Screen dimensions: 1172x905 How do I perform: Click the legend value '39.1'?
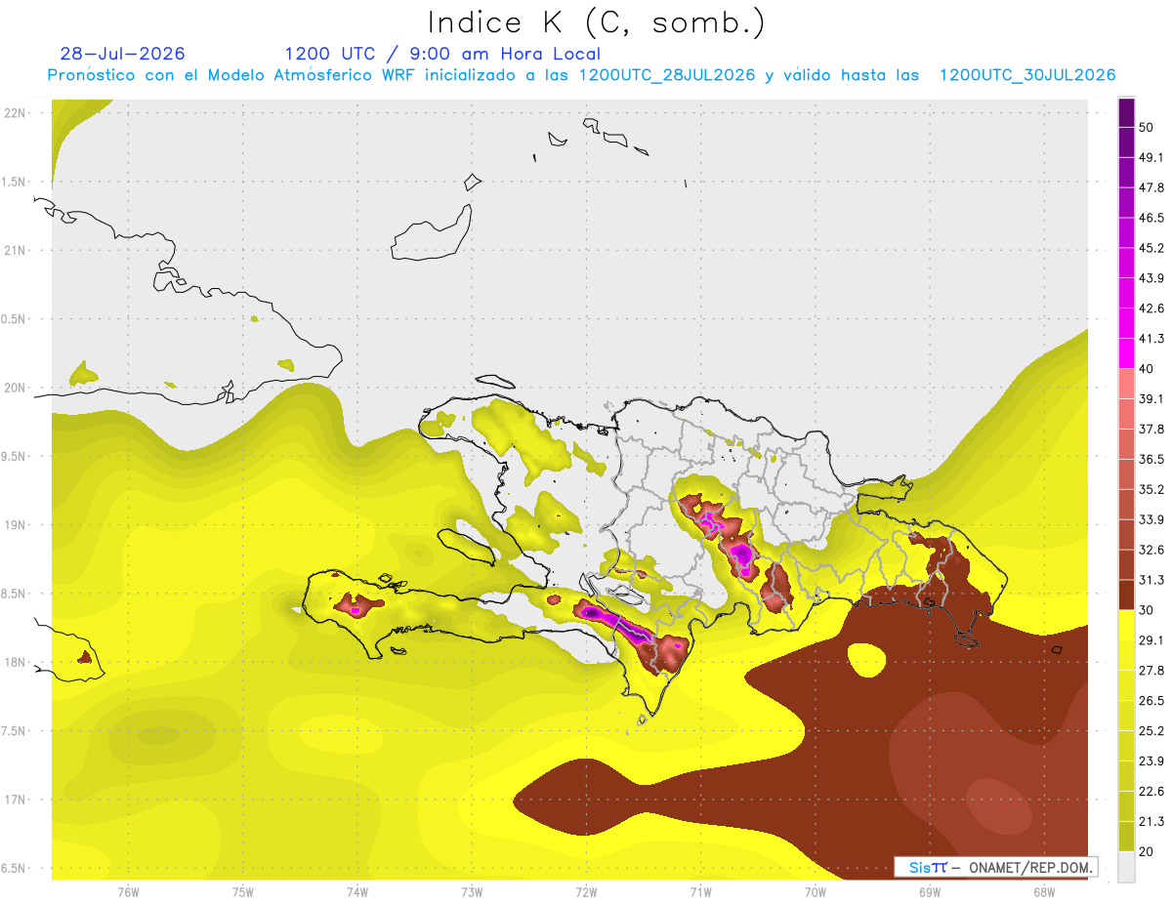pos(1151,399)
